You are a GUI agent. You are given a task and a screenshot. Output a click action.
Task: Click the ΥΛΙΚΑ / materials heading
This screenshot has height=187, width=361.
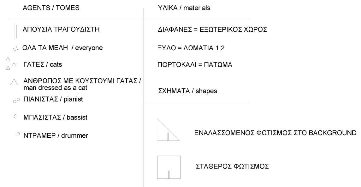pyautogui.click(x=184, y=8)
